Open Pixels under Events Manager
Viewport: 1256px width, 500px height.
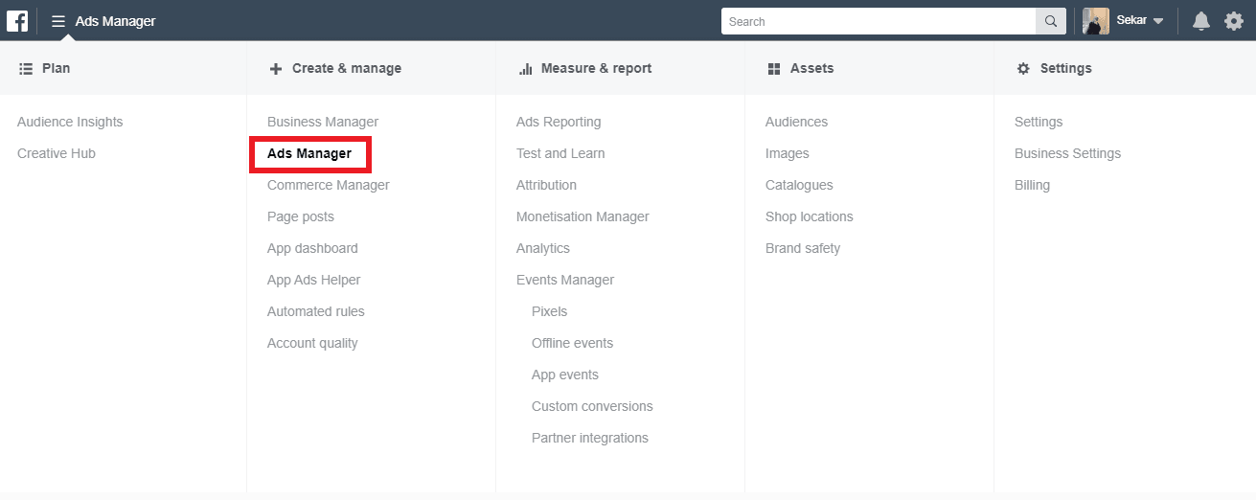click(x=549, y=311)
